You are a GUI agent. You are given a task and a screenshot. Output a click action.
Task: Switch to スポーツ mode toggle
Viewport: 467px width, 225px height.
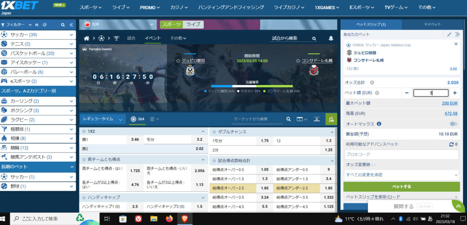[171, 25]
